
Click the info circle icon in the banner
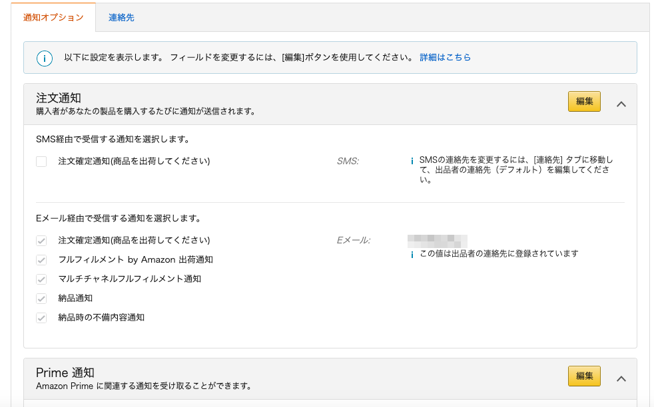coord(45,58)
